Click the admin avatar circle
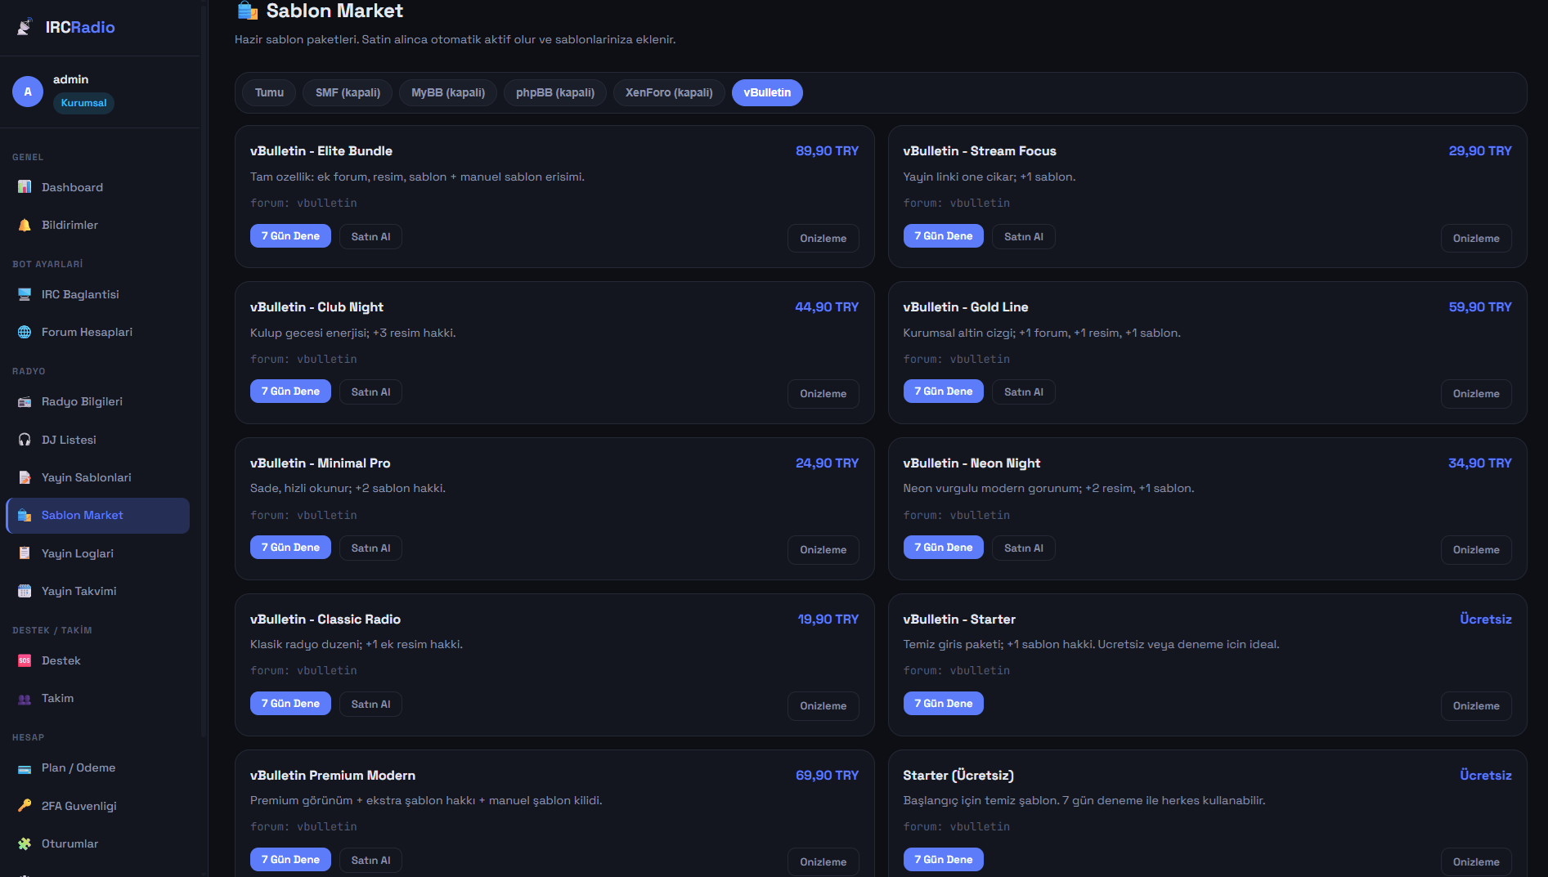This screenshot has width=1548, height=877. click(28, 92)
